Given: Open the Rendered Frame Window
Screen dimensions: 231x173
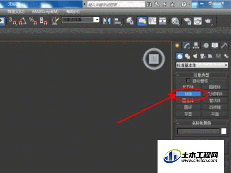Looking at the screenshot, I should [198, 21].
